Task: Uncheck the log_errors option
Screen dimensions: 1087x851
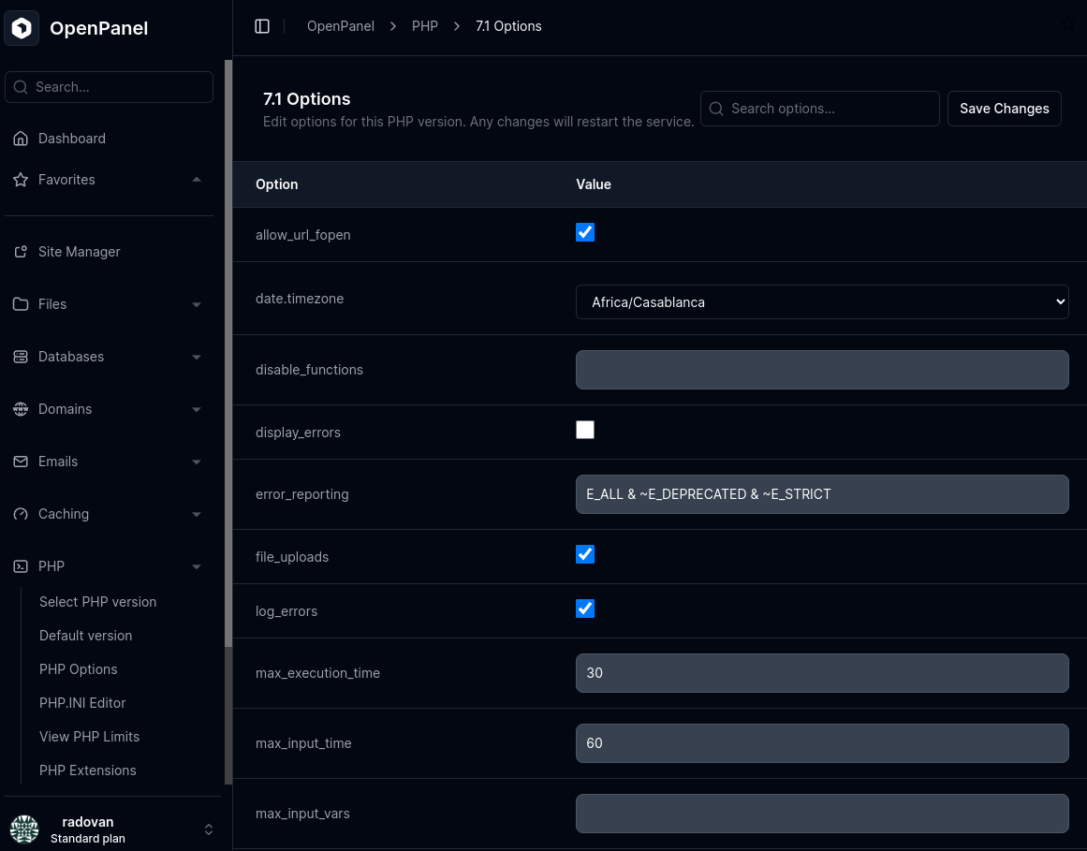Action: (x=585, y=609)
